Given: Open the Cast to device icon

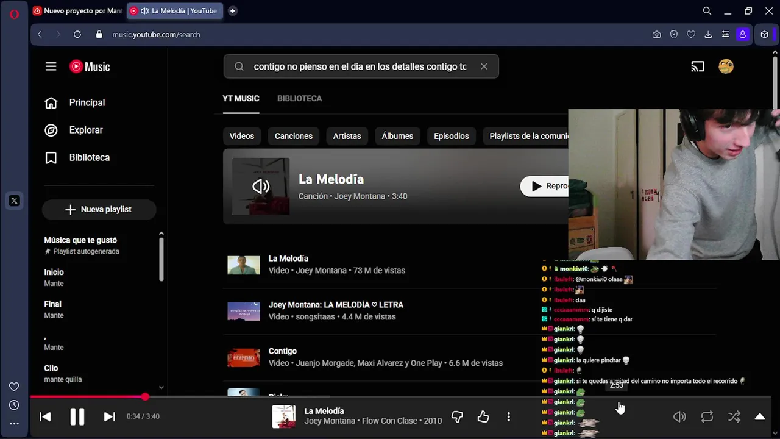Looking at the screenshot, I should click(x=698, y=66).
